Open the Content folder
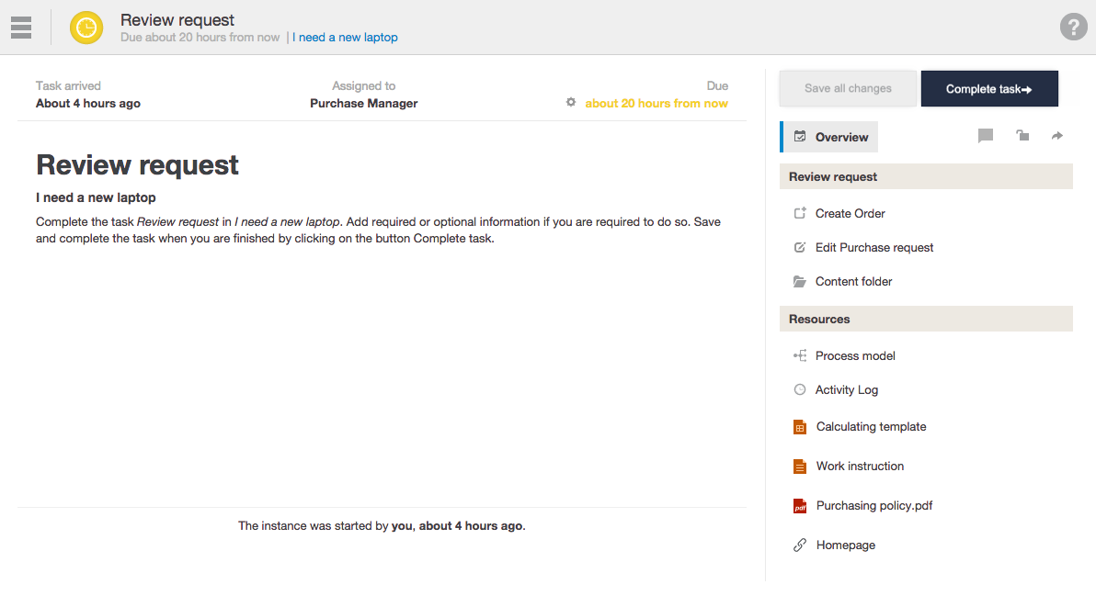 click(853, 281)
